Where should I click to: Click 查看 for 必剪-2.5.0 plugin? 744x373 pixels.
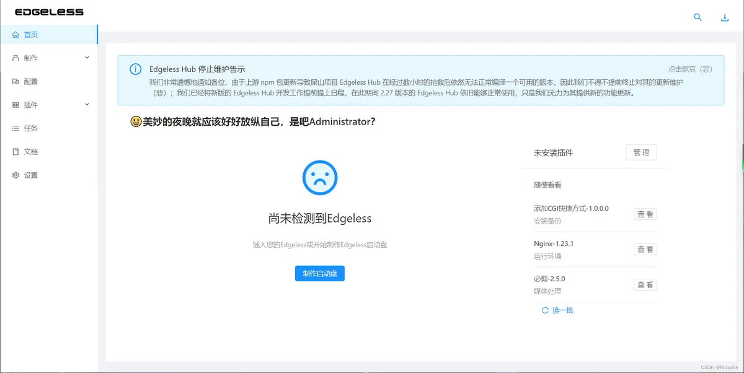[x=645, y=285]
